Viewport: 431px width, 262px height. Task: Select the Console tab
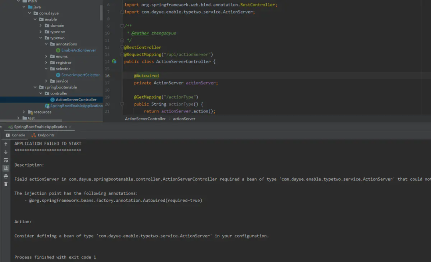(18, 135)
